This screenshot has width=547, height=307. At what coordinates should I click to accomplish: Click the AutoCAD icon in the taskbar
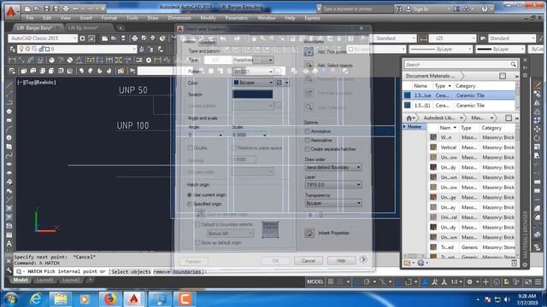point(134,299)
